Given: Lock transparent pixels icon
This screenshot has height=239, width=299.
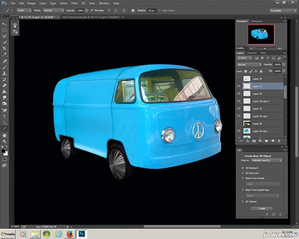Looking at the screenshot, I should [x=246, y=71].
